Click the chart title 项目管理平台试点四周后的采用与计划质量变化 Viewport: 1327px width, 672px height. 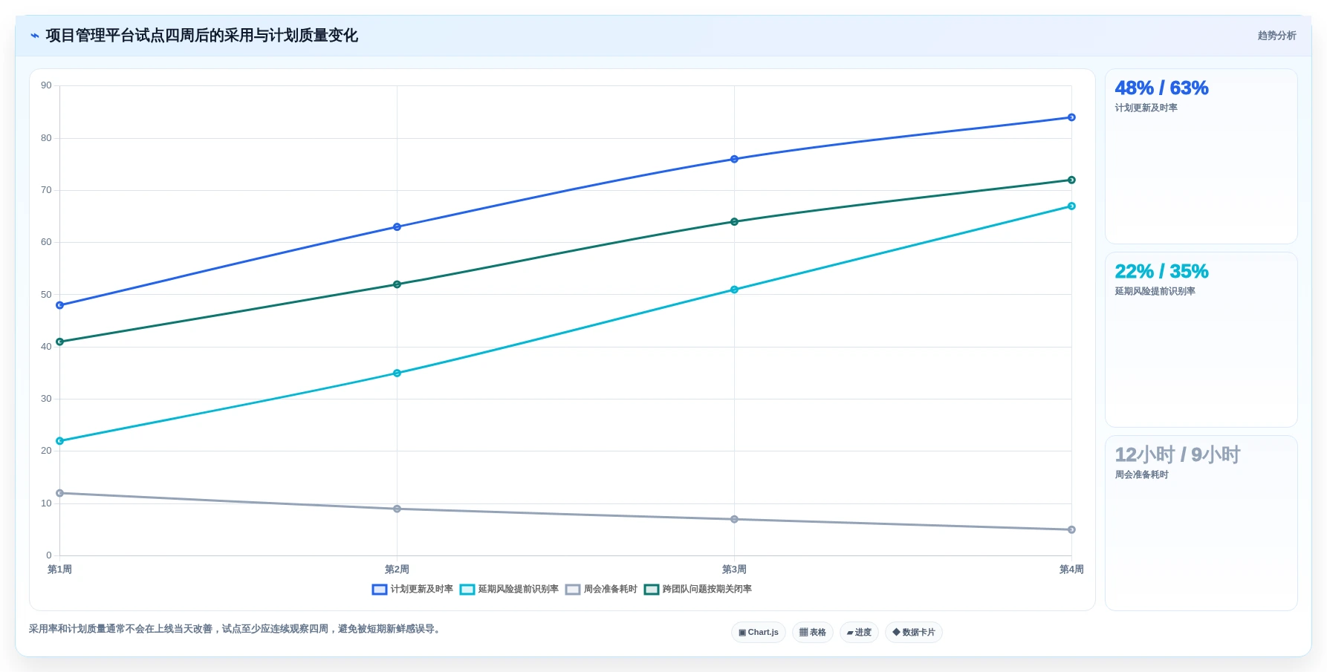201,36
